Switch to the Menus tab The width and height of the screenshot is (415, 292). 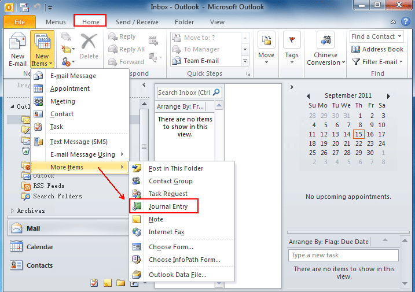tap(56, 22)
